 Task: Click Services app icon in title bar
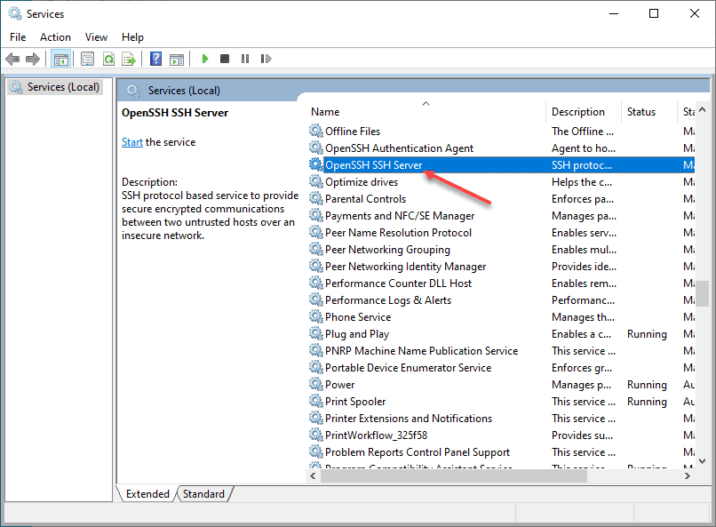pos(15,13)
